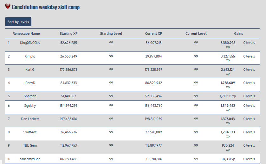Click the Starting XP column header
Image resolution: width=266 pixels, height=164 pixels.
(x=68, y=33)
